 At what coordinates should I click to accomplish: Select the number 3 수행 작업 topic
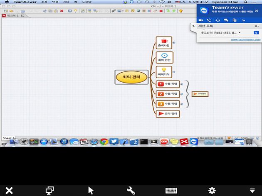pos(168,104)
